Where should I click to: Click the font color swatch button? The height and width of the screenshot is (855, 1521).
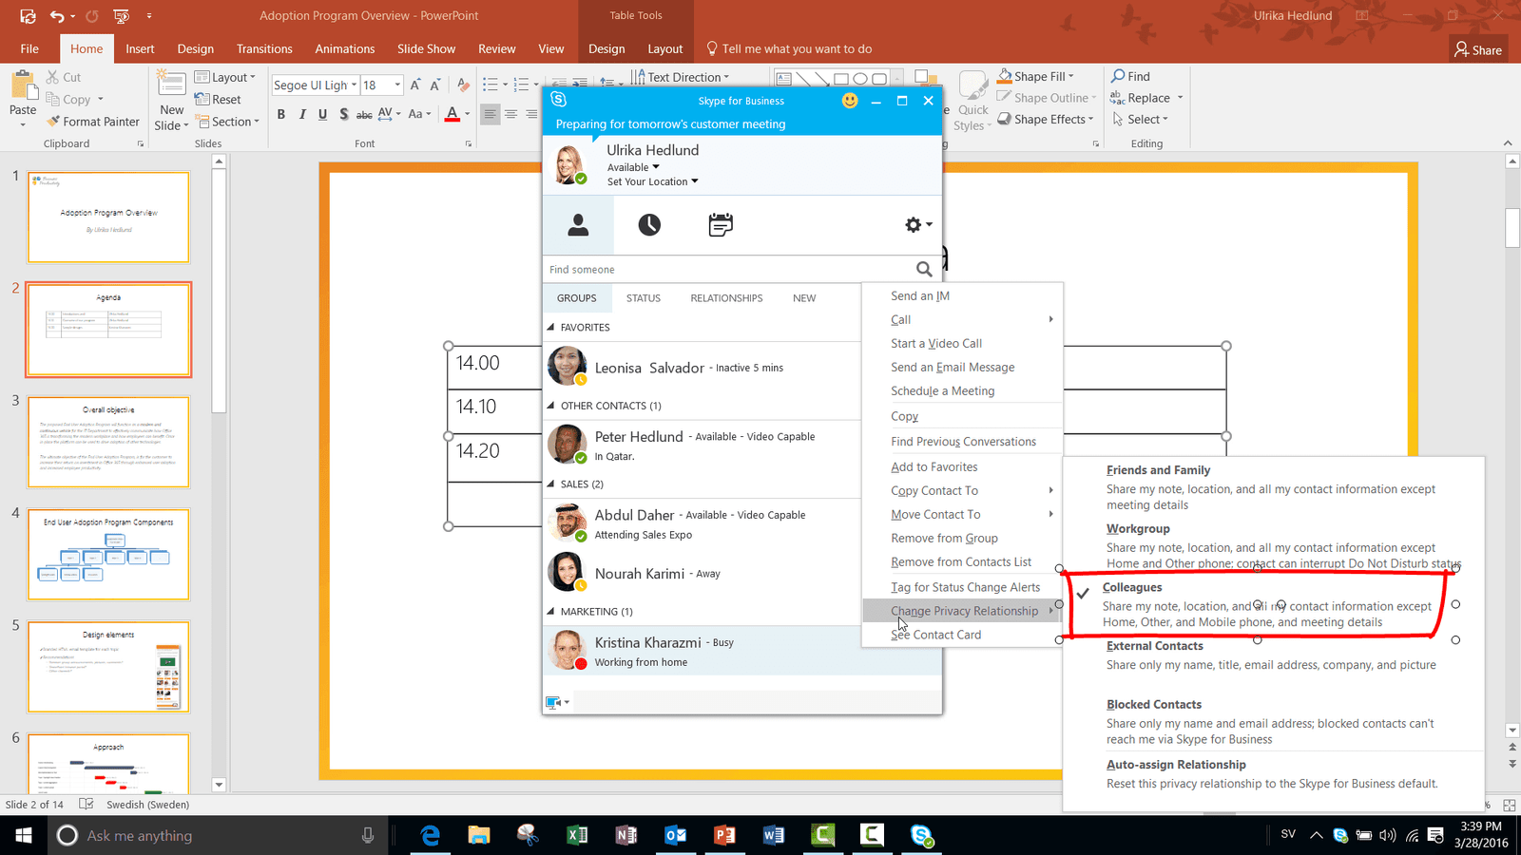(x=452, y=115)
